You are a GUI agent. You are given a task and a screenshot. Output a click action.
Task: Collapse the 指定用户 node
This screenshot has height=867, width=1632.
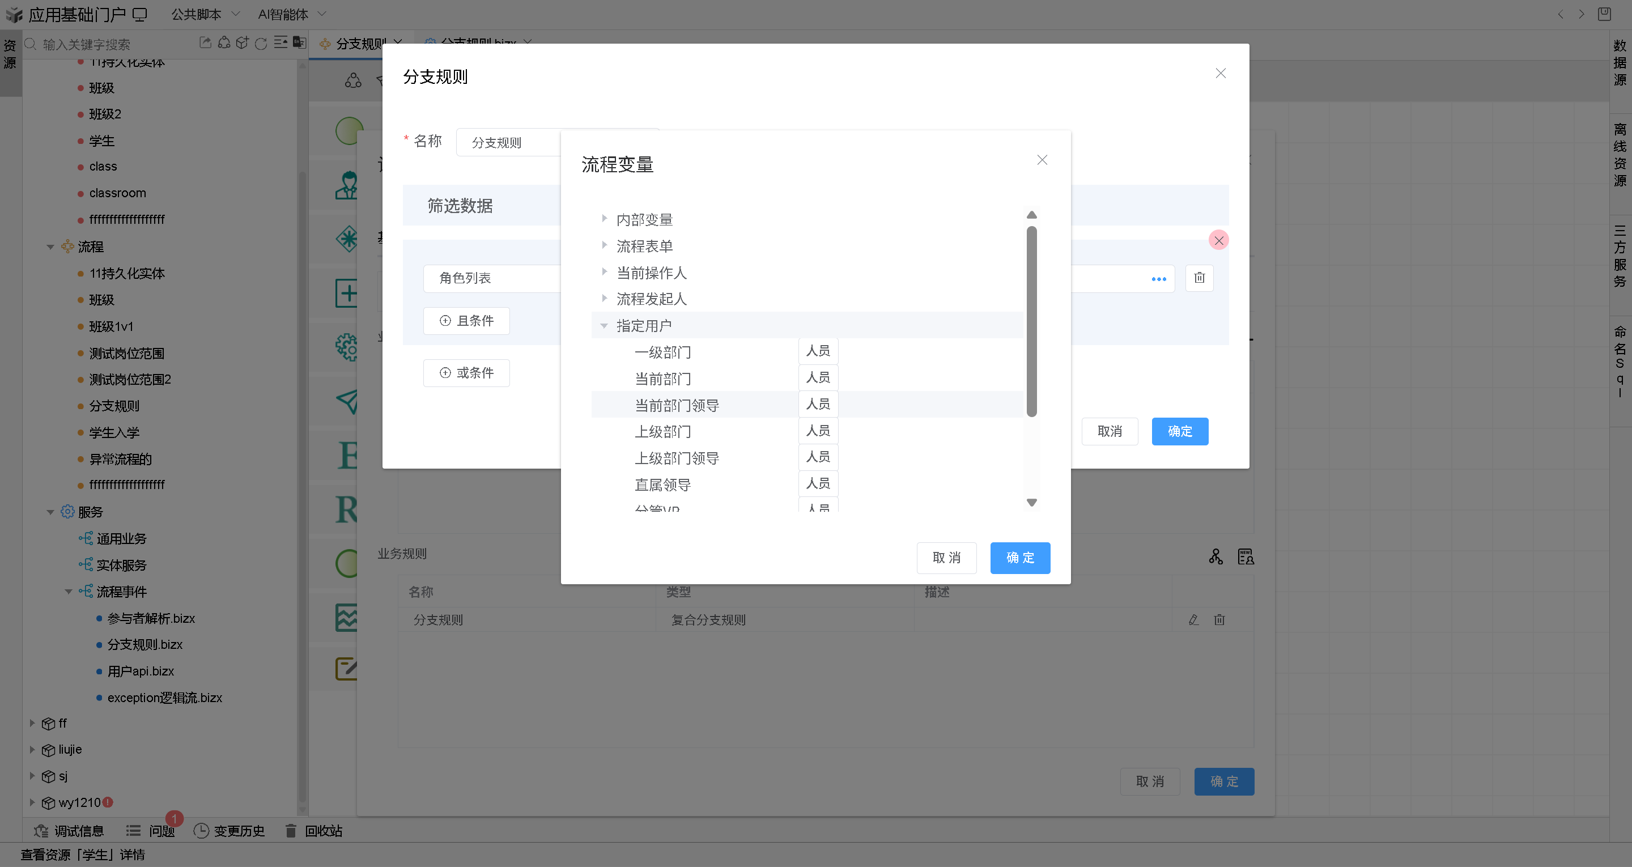[x=605, y=326]
